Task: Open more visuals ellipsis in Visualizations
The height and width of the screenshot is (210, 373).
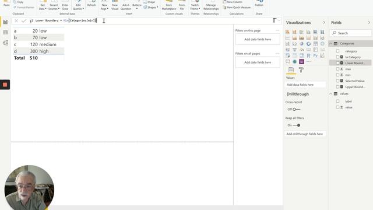Action: coord(308,62)
